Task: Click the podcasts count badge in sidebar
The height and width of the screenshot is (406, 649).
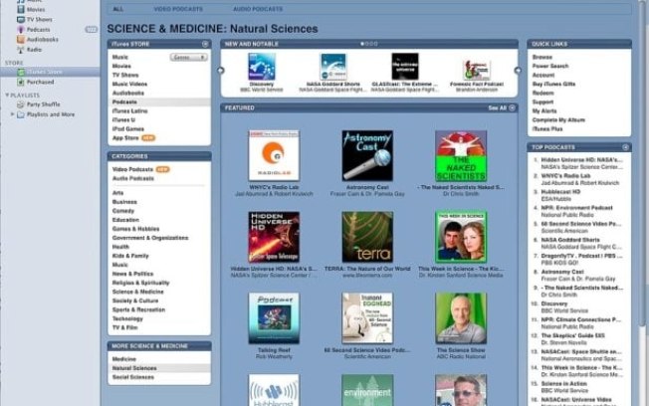Action: point(91,30)
